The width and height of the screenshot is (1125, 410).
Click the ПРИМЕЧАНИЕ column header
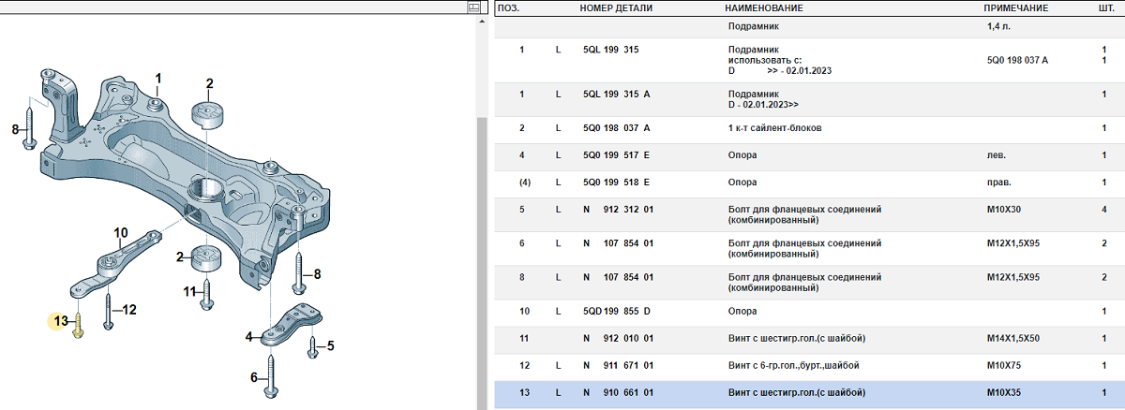coord(1015,7)
